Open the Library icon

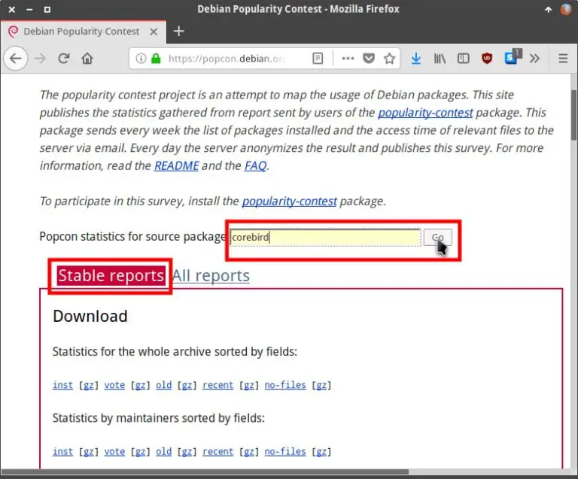tap(440, 58)
